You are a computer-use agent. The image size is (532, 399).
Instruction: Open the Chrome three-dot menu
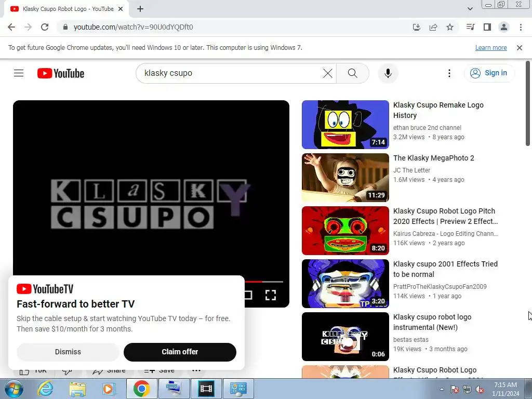[521, 27]
